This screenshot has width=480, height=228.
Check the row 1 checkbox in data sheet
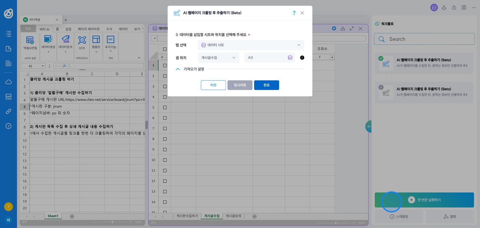[x=165, y=65]
